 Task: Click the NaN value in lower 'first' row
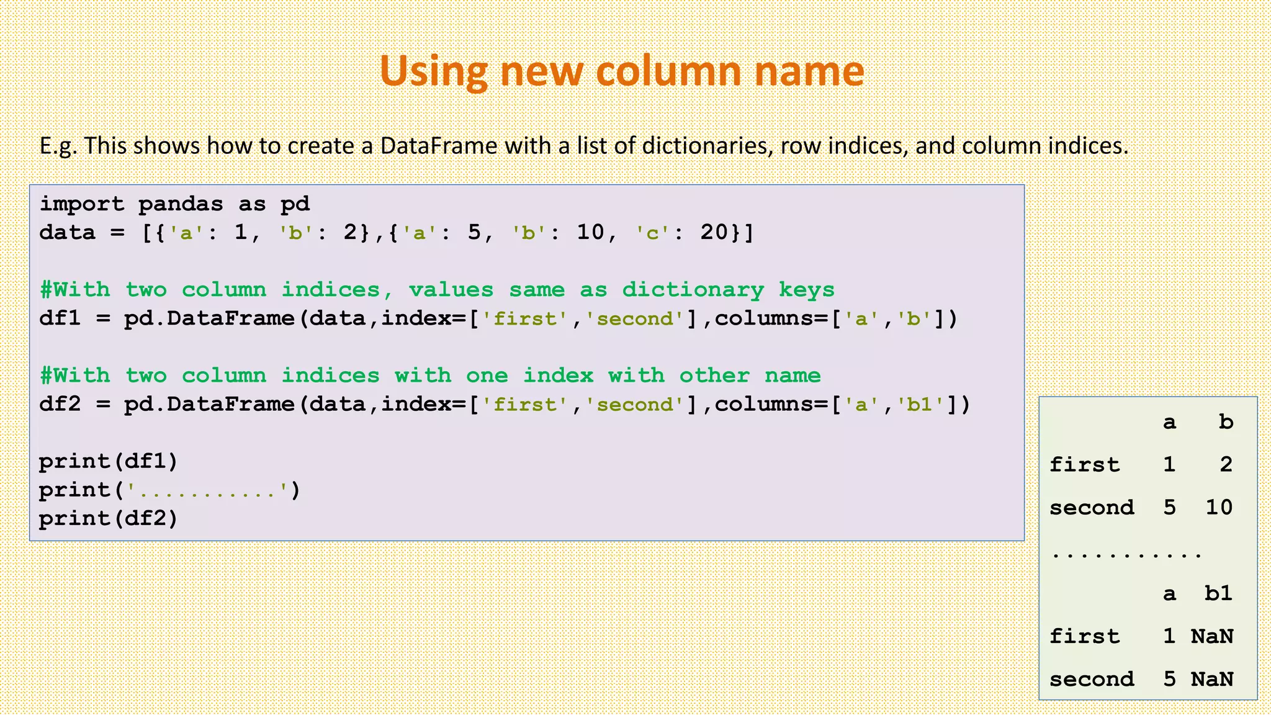coord(1212,636)
